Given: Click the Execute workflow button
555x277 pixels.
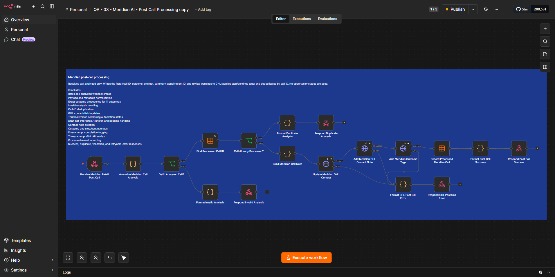Looking at the screenshot, I should click(x=307, y=258).
